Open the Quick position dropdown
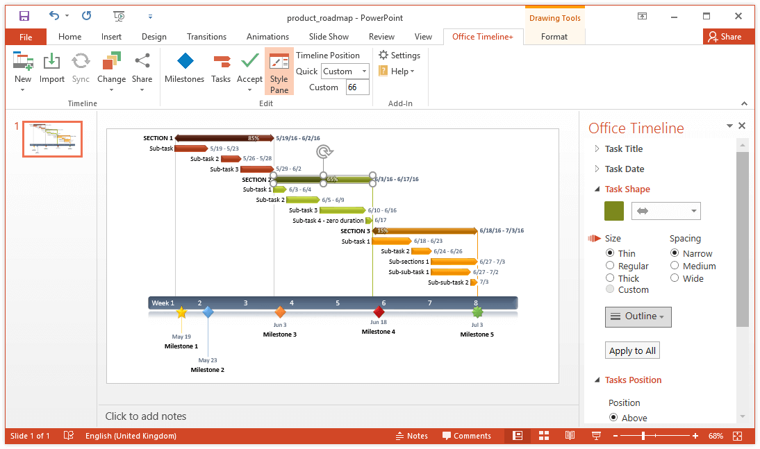 345,71
